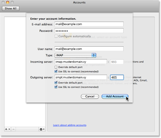Uncheck Override default port for outgoing server
This screenshot has width=161, height=138.
[x=56, y=83]
